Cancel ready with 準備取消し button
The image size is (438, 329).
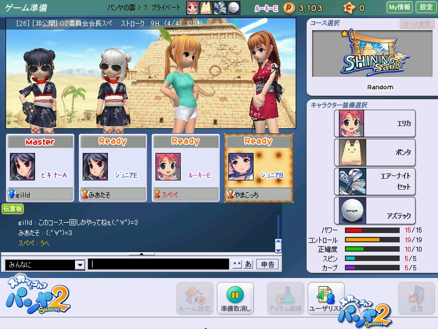(235, 298)
